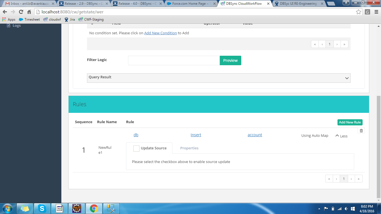Screen dimensions: 381x214
Task: Delete rule using the trash icon
Action: pyautogui.click(x=361, y=131)
